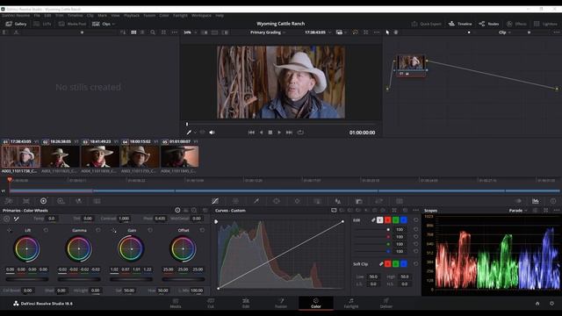The width and height of the screenshot is (562, 316).
Task: Jump to last frame in viewer transport
Action: click(x=289, y=133)
